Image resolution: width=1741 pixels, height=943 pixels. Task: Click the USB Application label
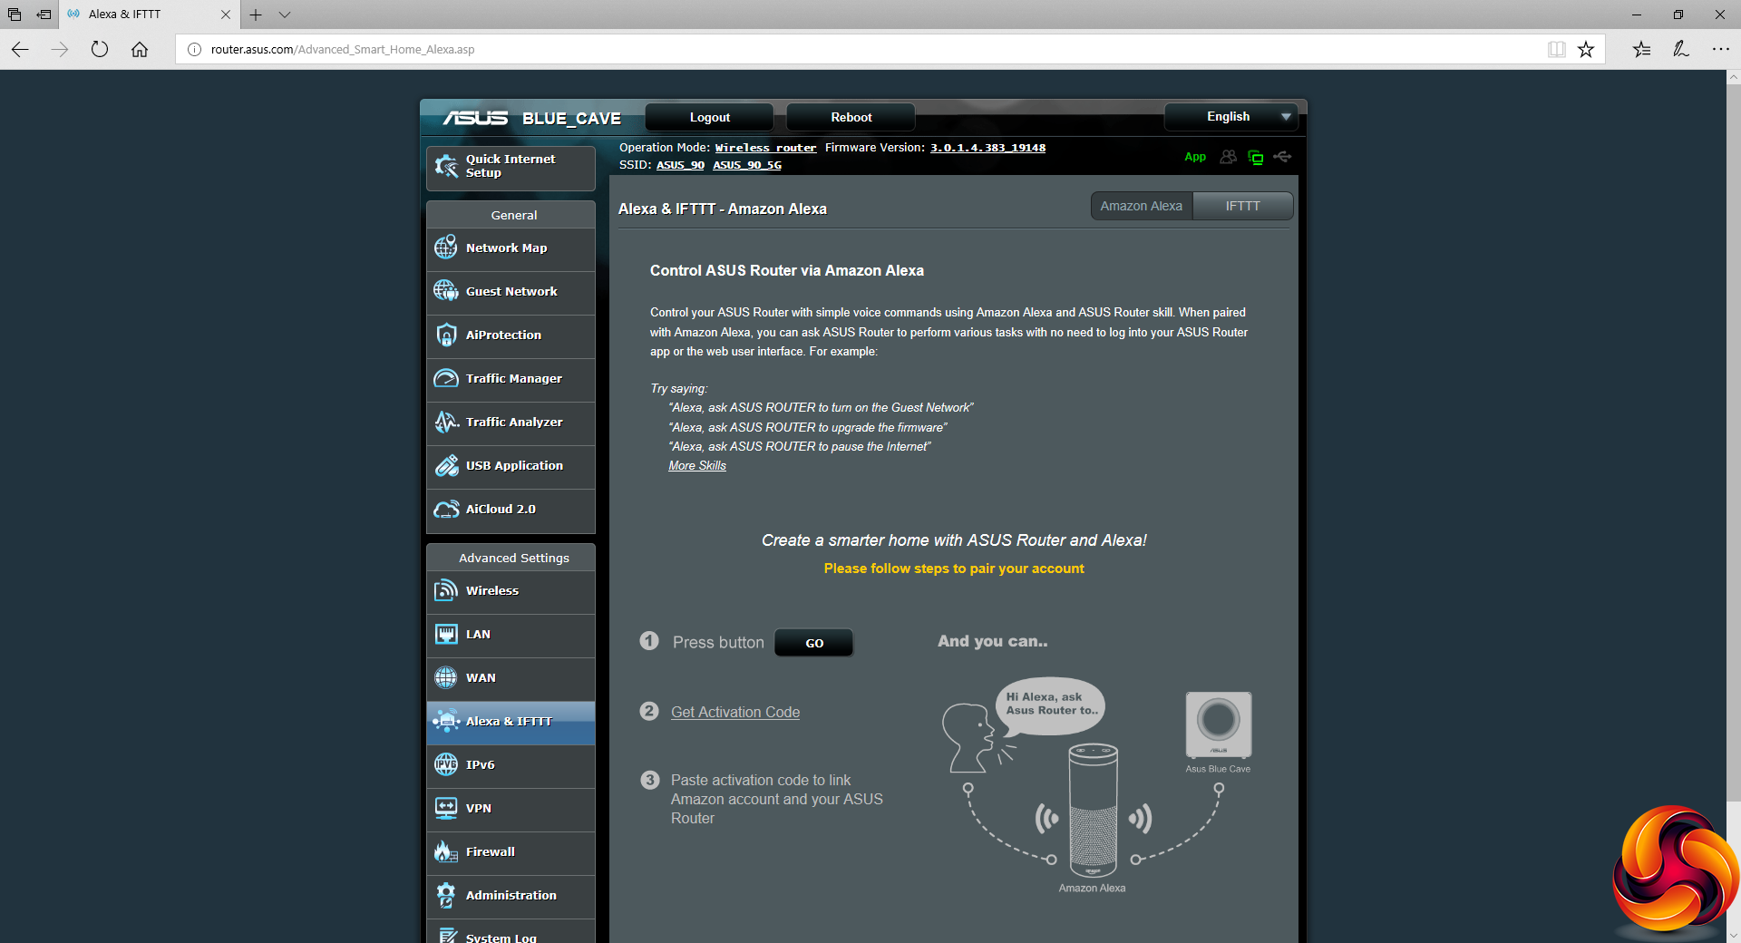point(514,465)
